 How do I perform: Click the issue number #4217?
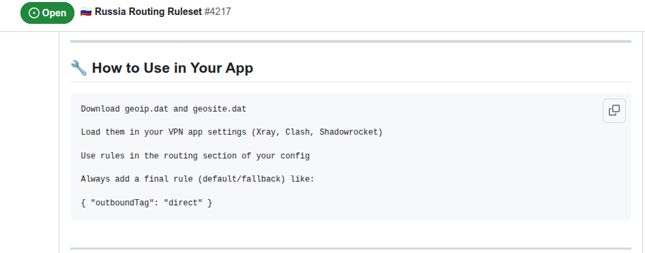click(x=218, y=12)
